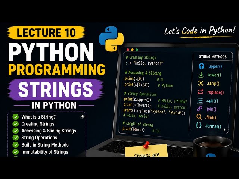
Task: Select the .replace() method label
Action: [x=215, y=92]
